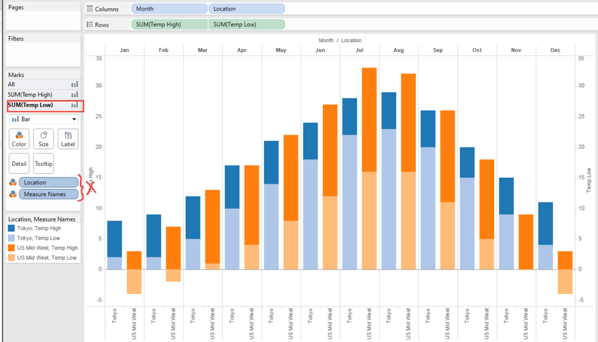598x342 pixels.
Task: Click bar icon next to SUM(Temp High) row
Action: tap(75, 95)
